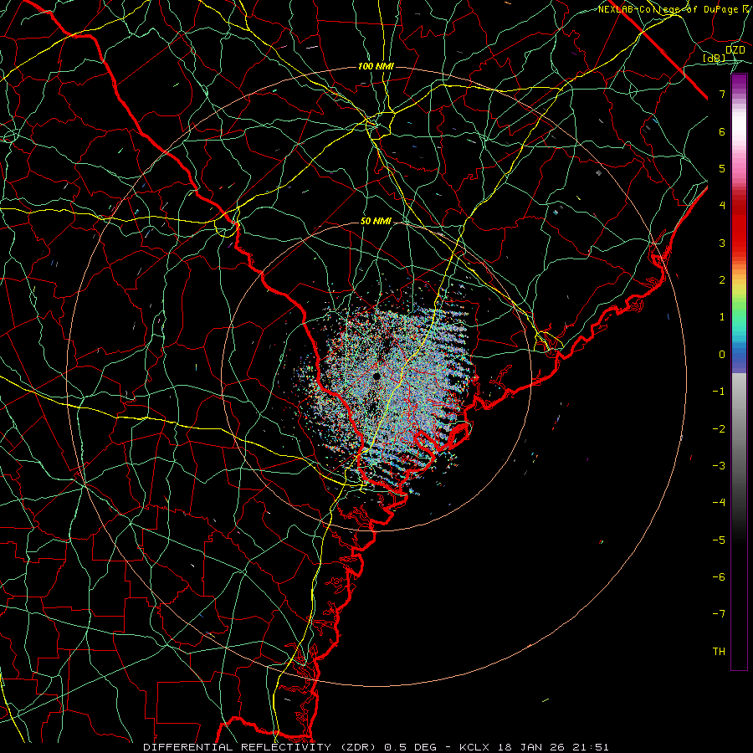Click the 5 value on the dB scale
The height and width of the screenshot is (753, 753).
point(722,168)
